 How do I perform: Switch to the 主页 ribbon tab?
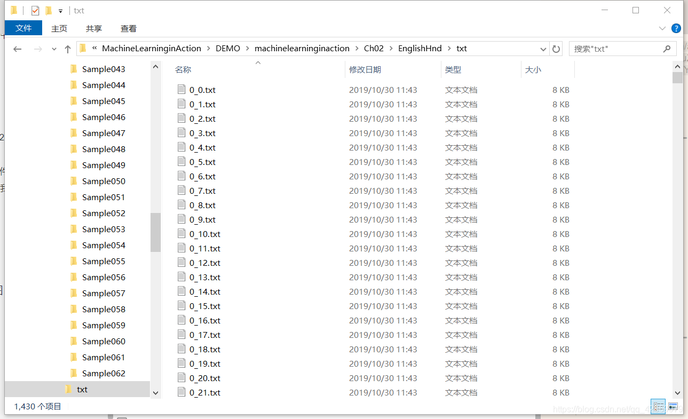tap(59, 29)
